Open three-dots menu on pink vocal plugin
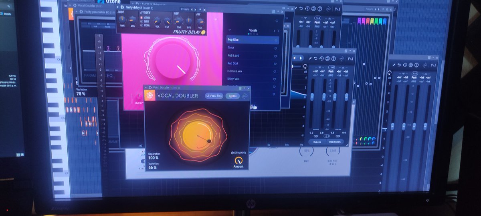The width and height of the screenshot is (481, 216). [x=215, y=19]
